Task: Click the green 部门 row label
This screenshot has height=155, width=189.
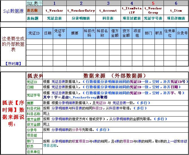Action: (x=34, y=141)
